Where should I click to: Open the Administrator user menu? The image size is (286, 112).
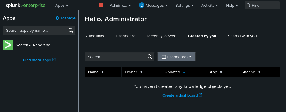pyautogui.click(x=120, y=6)
